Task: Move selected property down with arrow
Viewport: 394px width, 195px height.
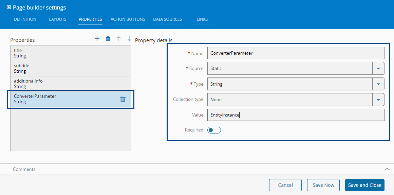Action: click(129, 39)
